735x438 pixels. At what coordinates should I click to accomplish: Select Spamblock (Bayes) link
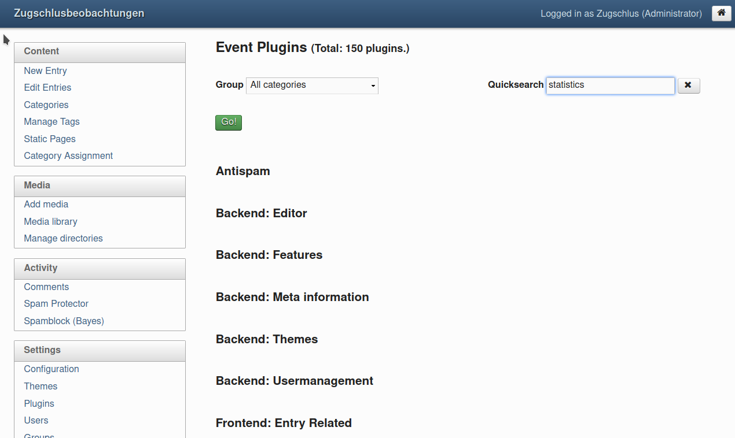64,321
